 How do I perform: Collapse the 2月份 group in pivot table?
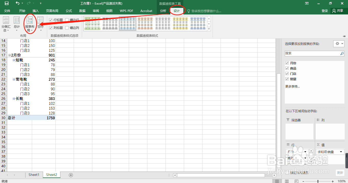[9, 55]
